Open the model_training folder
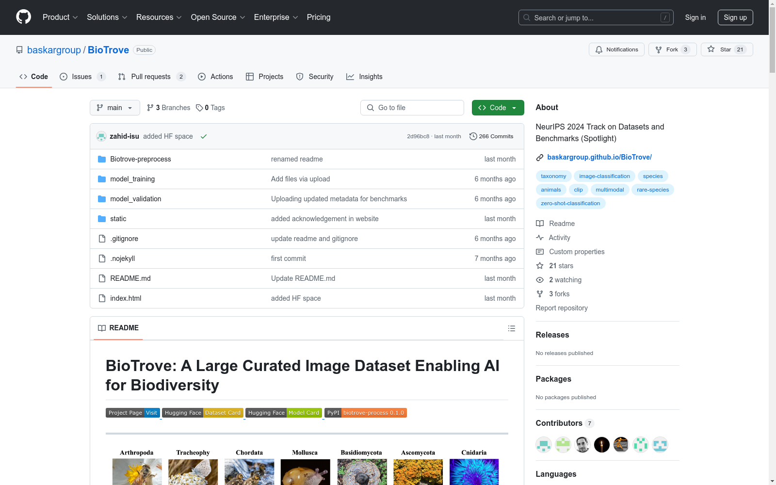The image size is (776, 485). click(x=132, y=179)
